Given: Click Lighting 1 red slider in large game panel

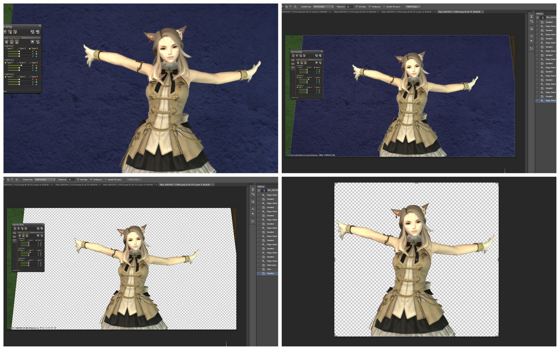Looking at the screenshot, I should [x=19, y=51].
